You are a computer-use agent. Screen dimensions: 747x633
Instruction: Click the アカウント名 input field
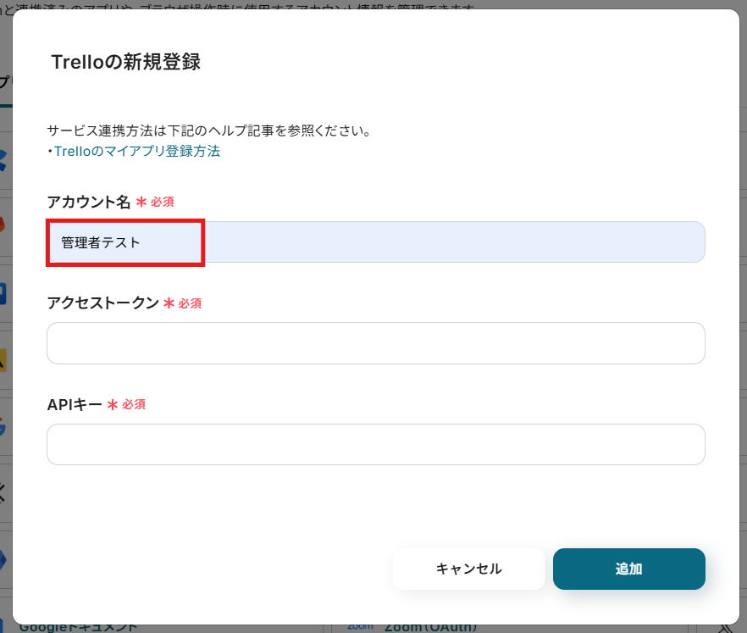[x=376, y=242]
